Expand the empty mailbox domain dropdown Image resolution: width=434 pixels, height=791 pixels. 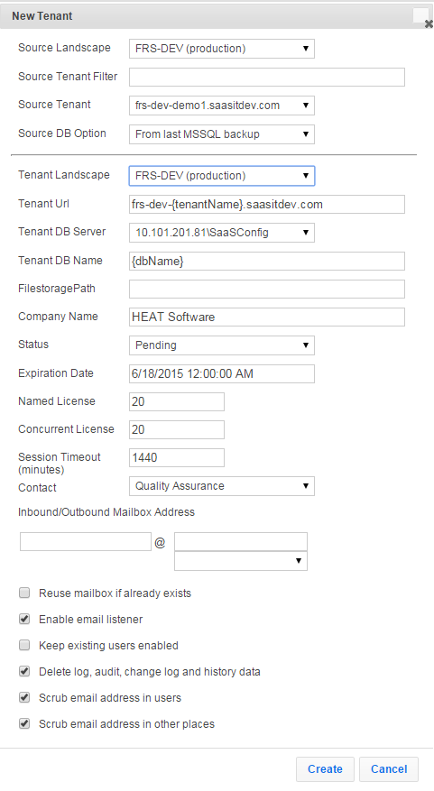coord(241,561)
